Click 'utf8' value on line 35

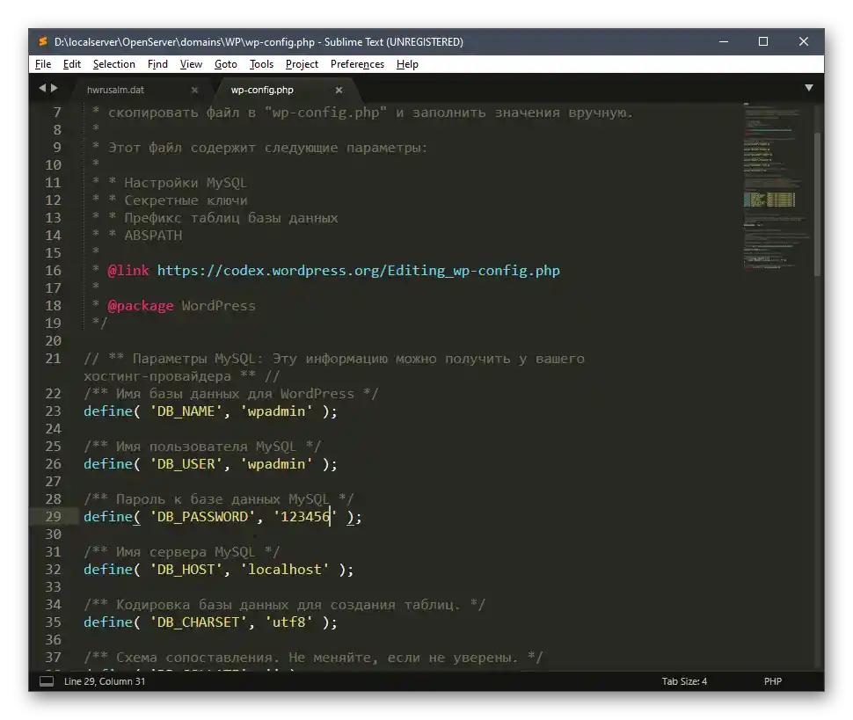[x=288, y=622]
